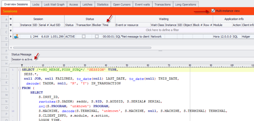
Task: Switch to the Lock Wait Graph tab
Action: pos(54,5)
